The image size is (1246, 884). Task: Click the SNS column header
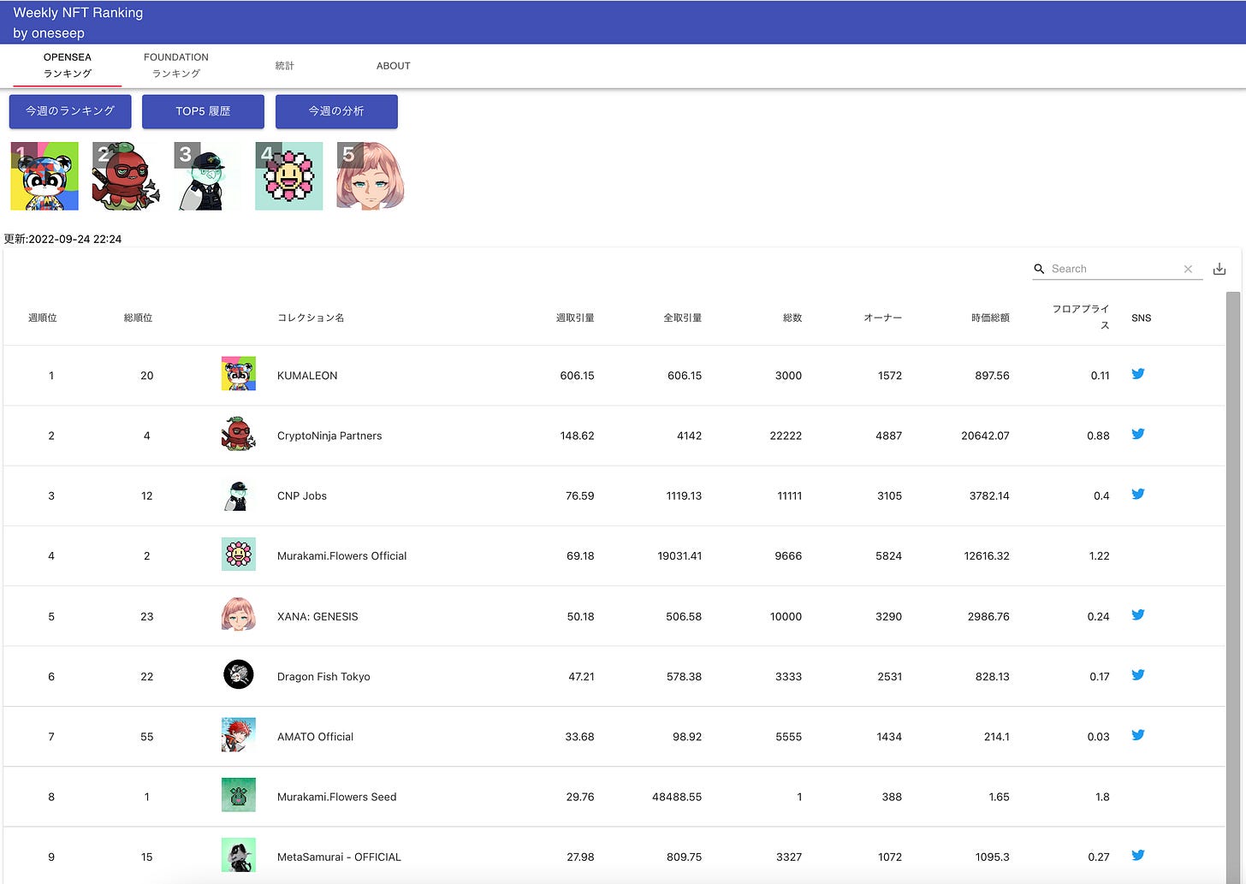coord(1142,317)
